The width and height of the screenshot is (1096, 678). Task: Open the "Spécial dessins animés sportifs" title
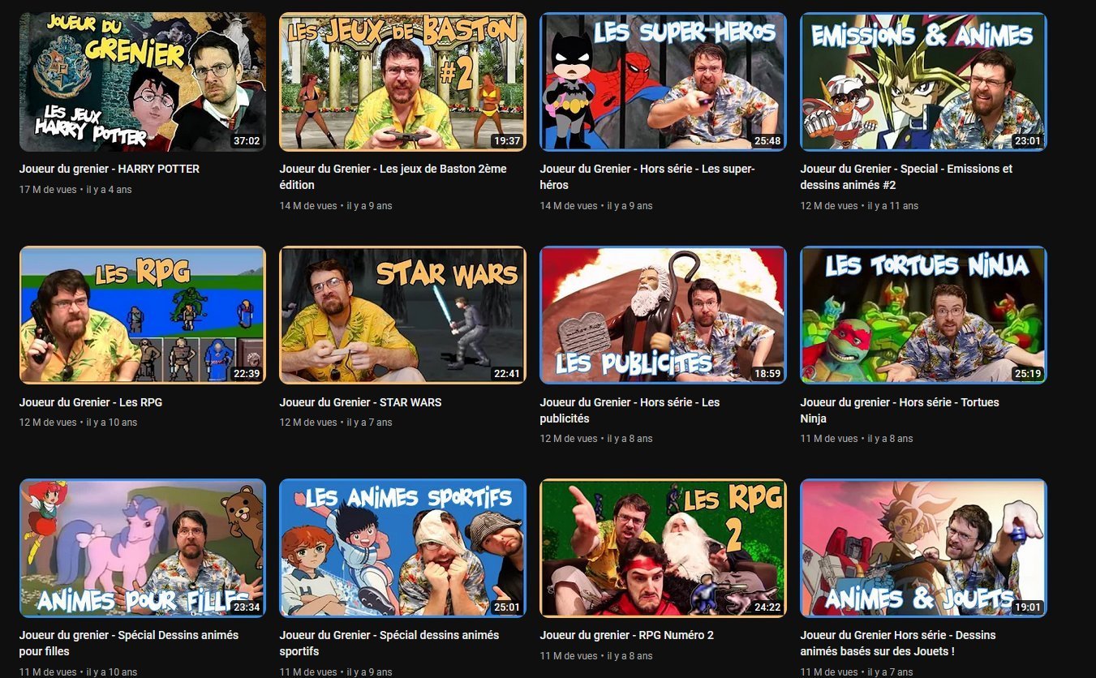pyautogui.click(x=389, y=643)
